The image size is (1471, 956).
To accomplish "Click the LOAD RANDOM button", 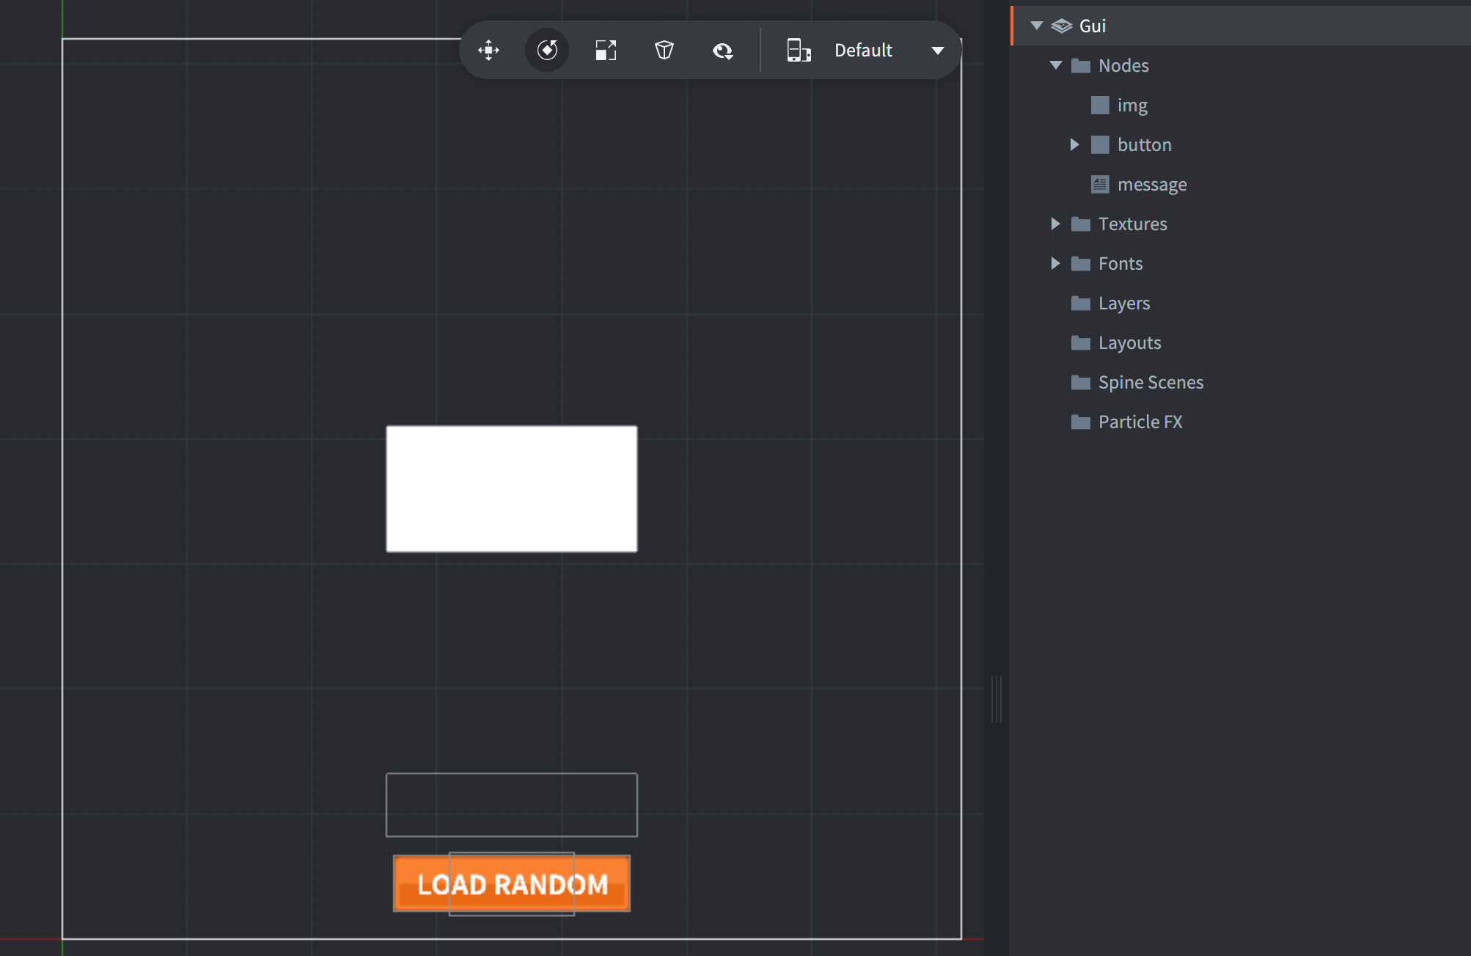I will pos(513,884).
